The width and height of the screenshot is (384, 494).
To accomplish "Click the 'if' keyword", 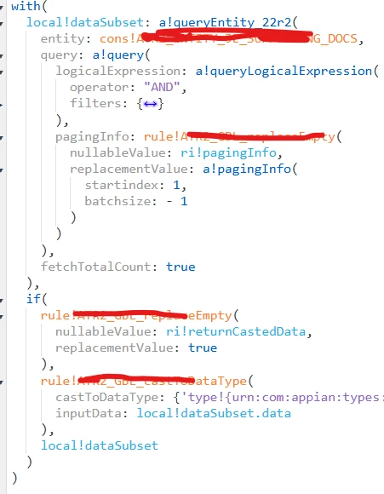I will click(33, 299).
